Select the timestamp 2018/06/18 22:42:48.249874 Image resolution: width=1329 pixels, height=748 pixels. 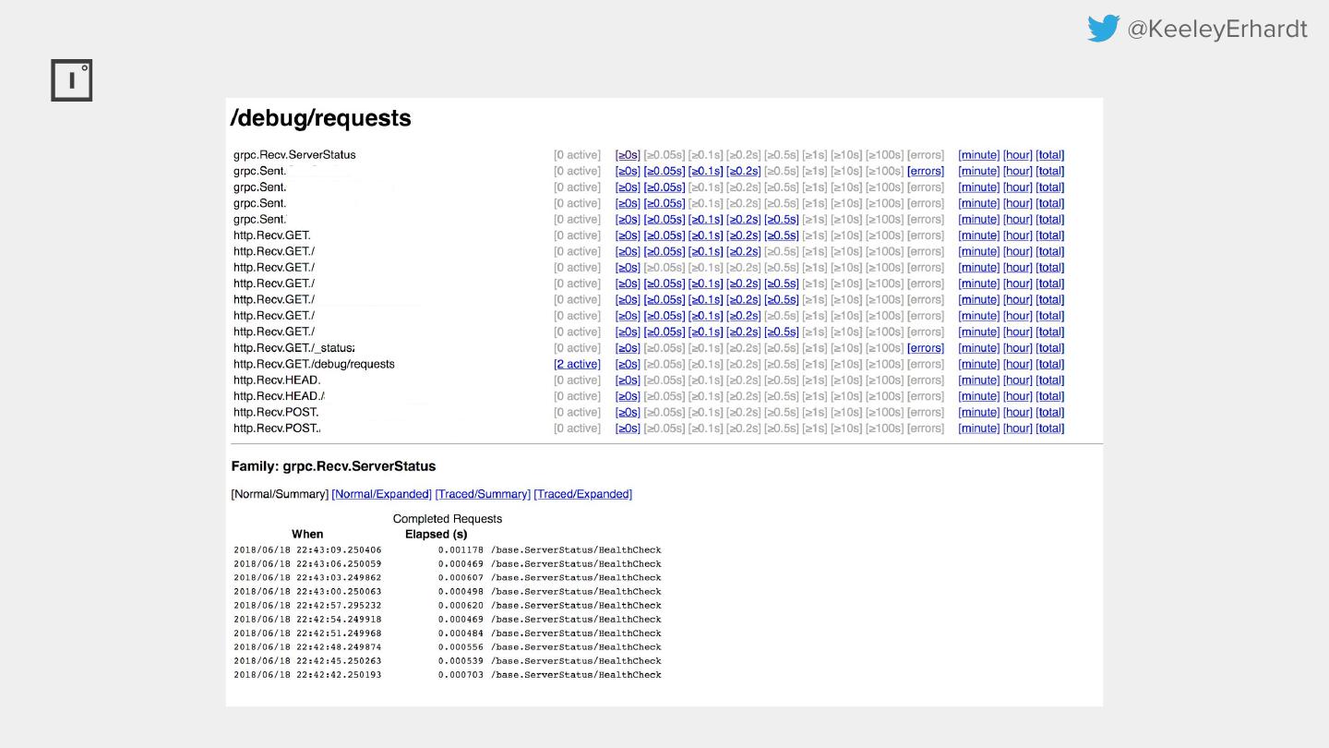point(307,647)
